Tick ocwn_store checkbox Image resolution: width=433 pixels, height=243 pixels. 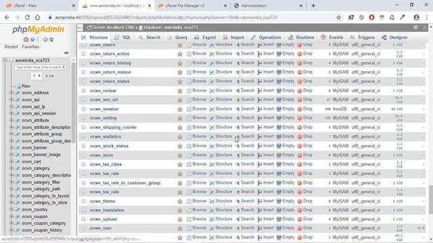pos(83,155)
